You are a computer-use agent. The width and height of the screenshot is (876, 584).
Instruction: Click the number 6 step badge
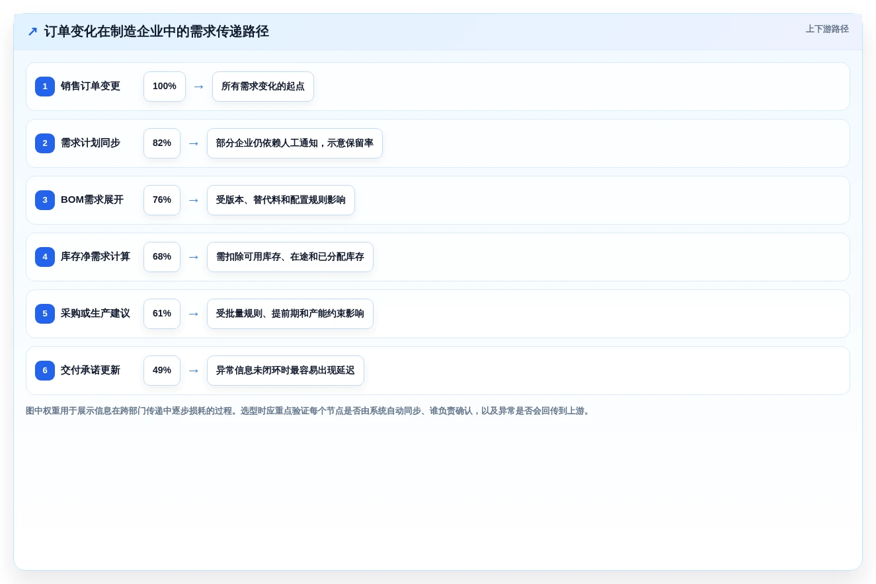(x=45, y=371)
